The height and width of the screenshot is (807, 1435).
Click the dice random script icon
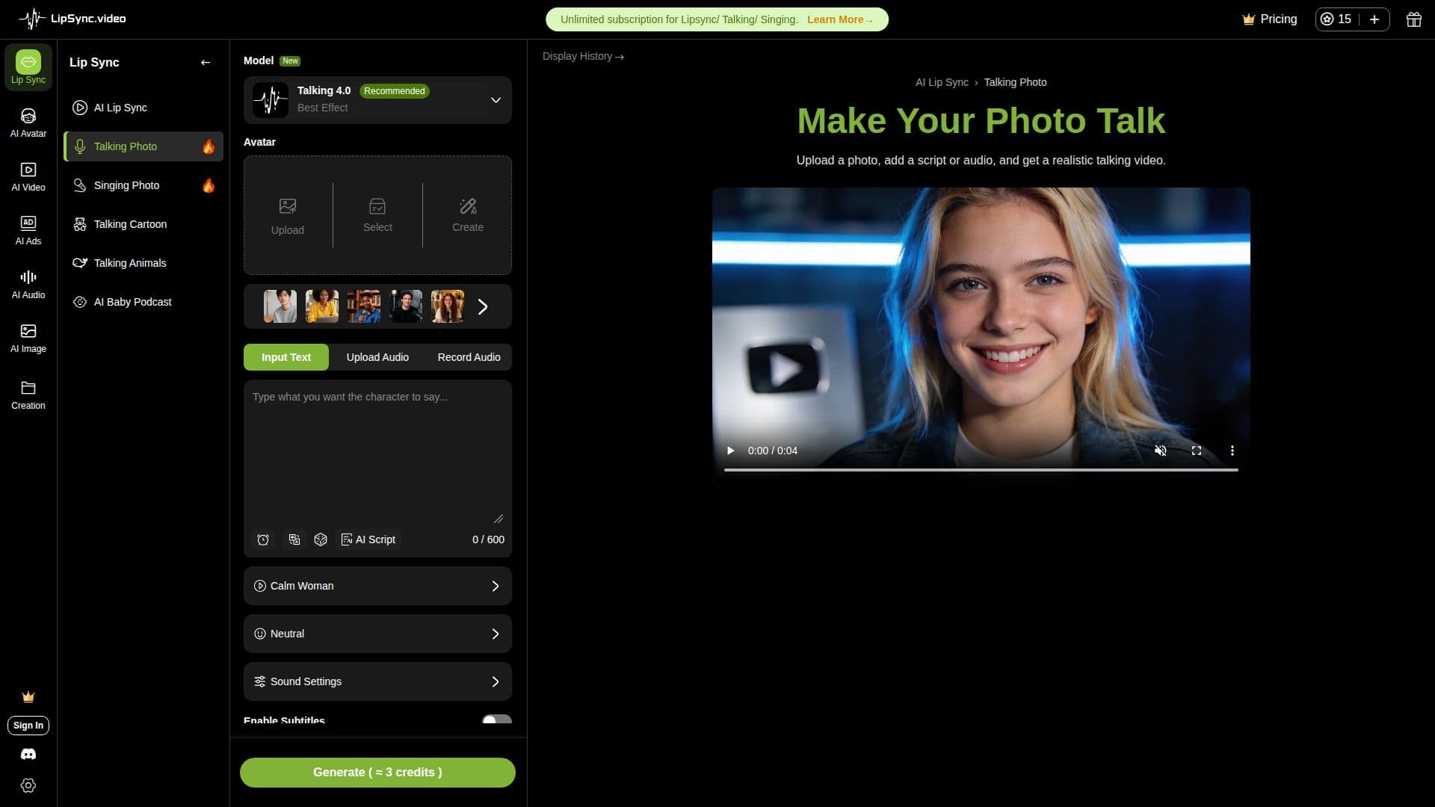click(321, 539)
